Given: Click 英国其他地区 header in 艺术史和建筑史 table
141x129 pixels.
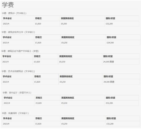Looking at the screenshot, I should coord(66,76).
